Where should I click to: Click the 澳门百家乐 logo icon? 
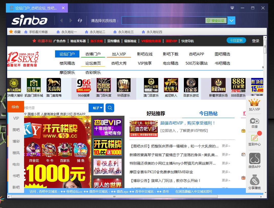[151, 85]
